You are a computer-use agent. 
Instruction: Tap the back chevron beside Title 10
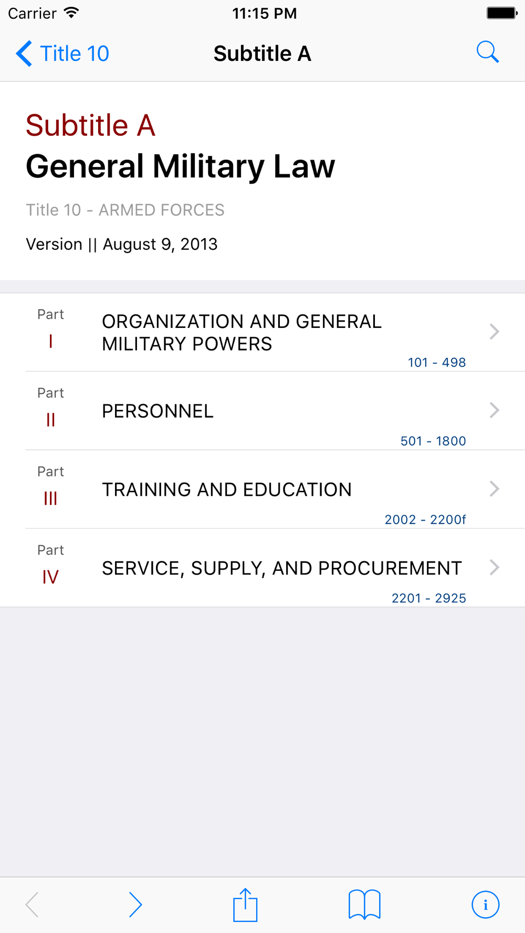click(24, 54)
